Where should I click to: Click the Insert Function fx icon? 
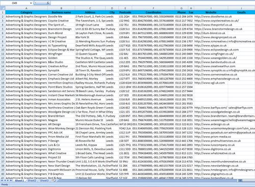point(48,3)
